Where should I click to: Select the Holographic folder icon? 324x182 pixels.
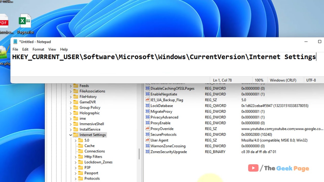click(x=75, y=113)
